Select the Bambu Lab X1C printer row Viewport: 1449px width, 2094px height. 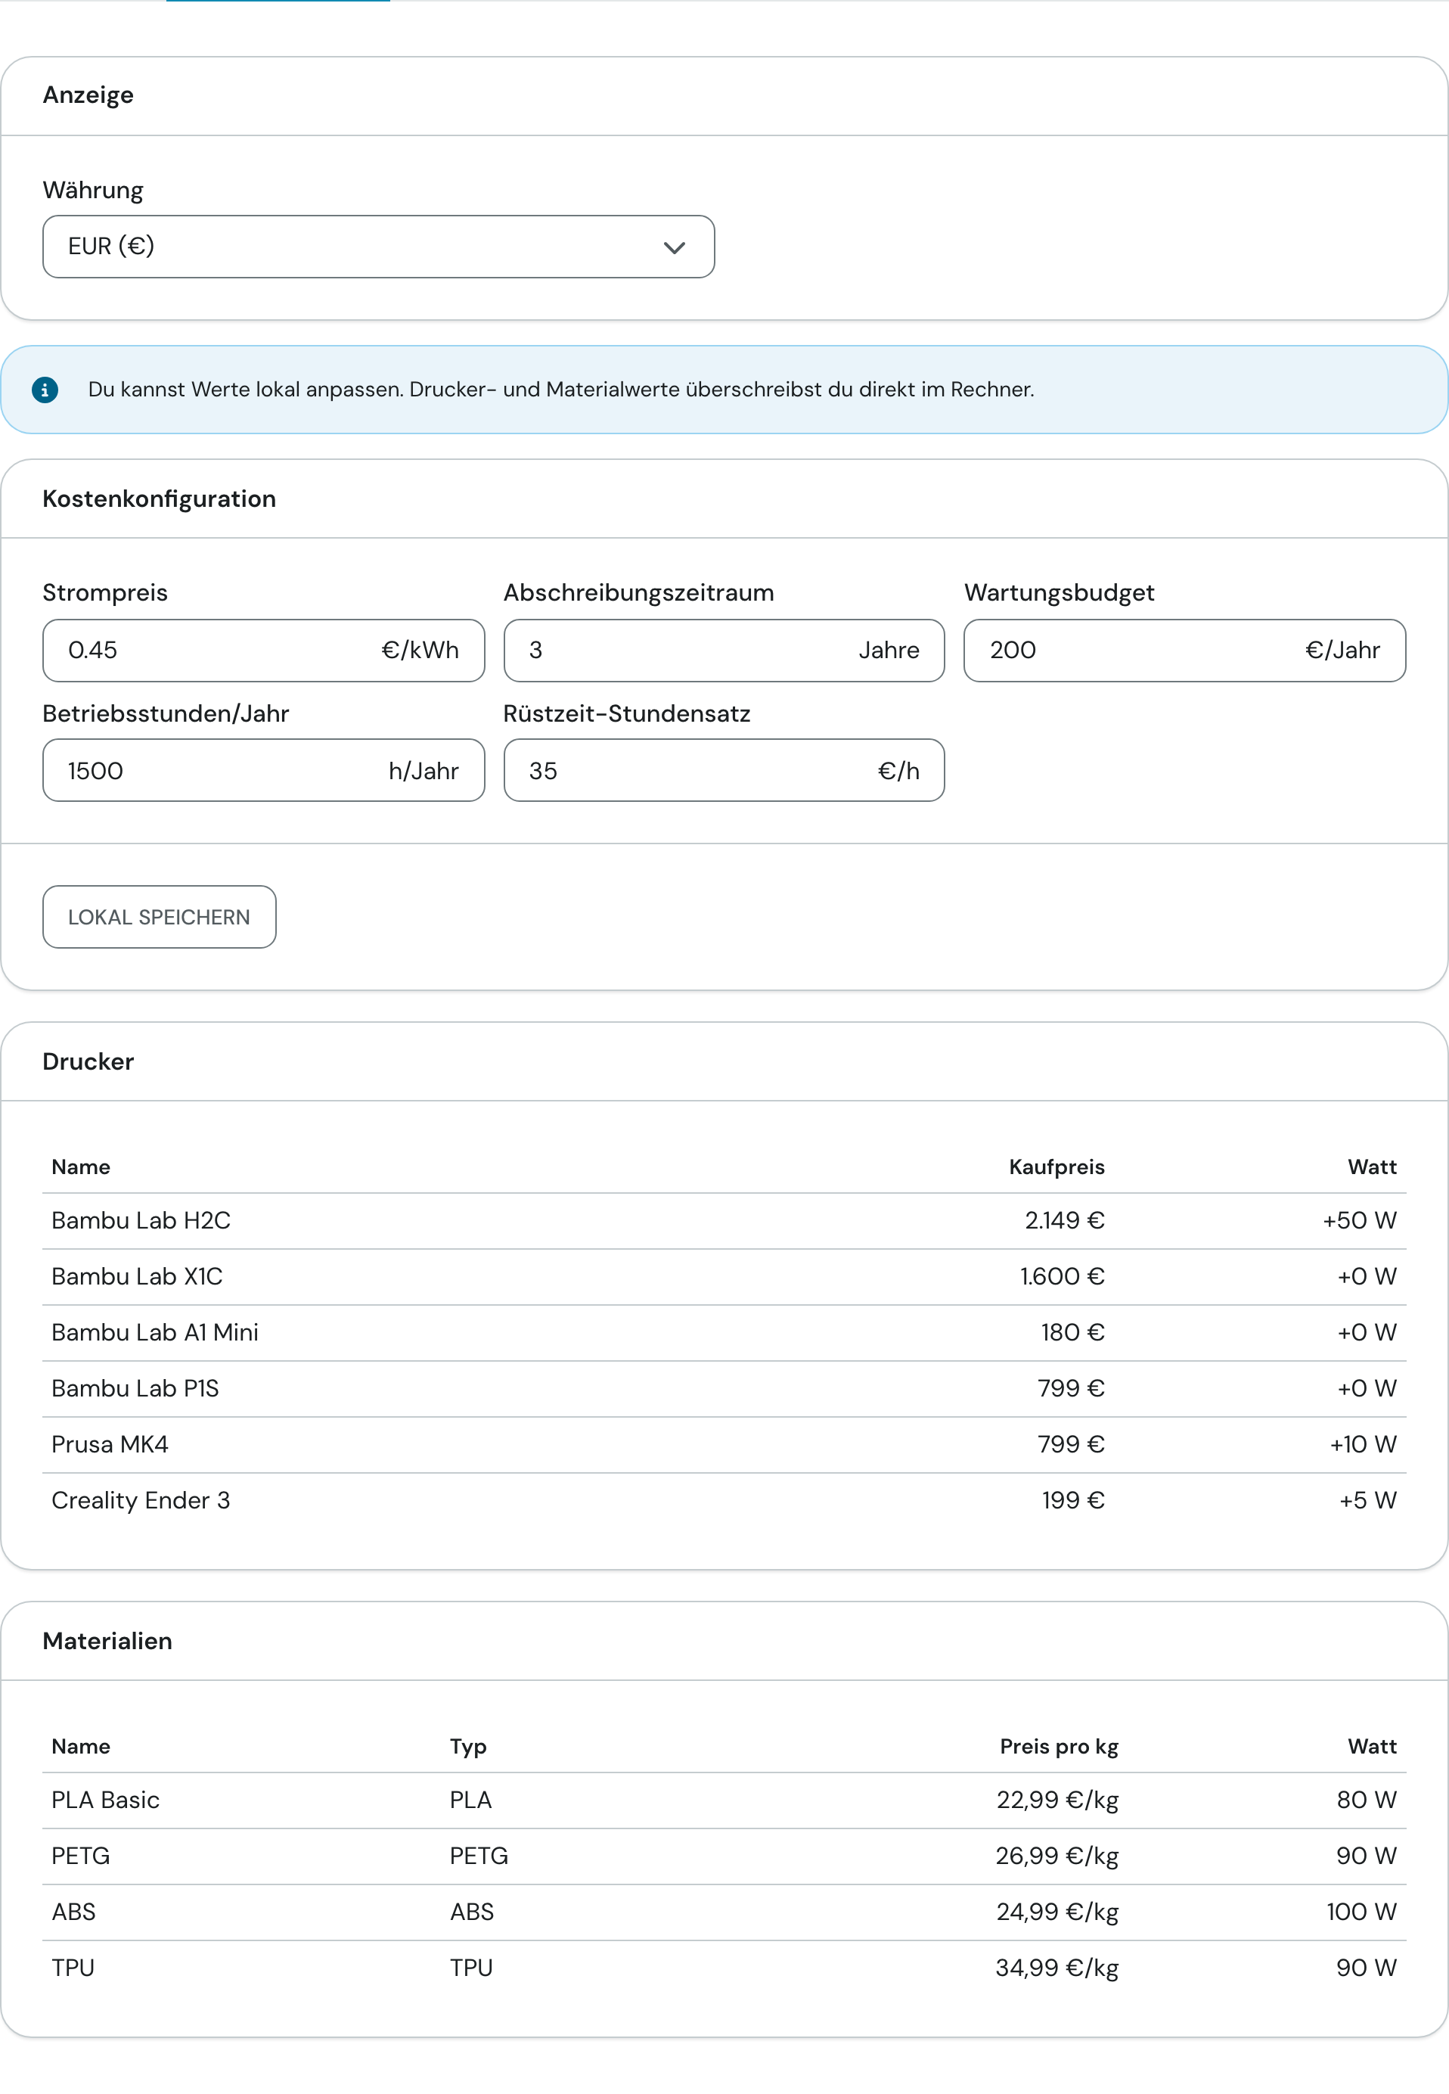click(724, 1277)
